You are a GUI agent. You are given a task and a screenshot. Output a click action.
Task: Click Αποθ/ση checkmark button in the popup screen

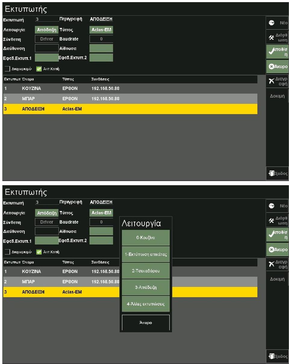(x=277, y=235)
